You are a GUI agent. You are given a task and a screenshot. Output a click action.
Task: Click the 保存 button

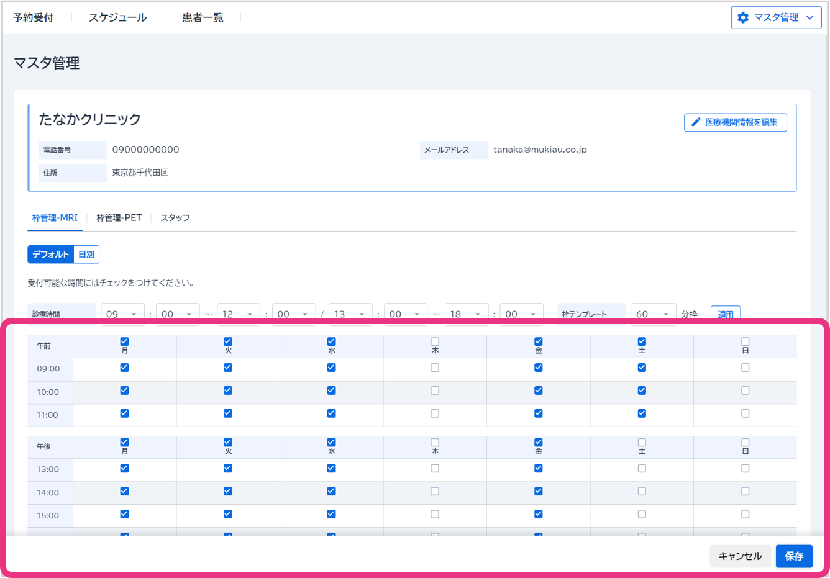pos(794,556)
